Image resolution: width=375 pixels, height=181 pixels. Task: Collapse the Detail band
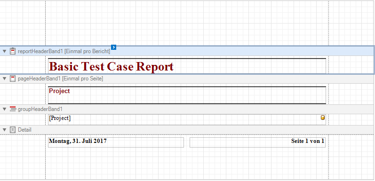pyautogui.click(x=4, y=130)
